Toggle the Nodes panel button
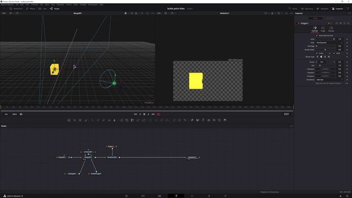352x198 pixels. point(55,9)
